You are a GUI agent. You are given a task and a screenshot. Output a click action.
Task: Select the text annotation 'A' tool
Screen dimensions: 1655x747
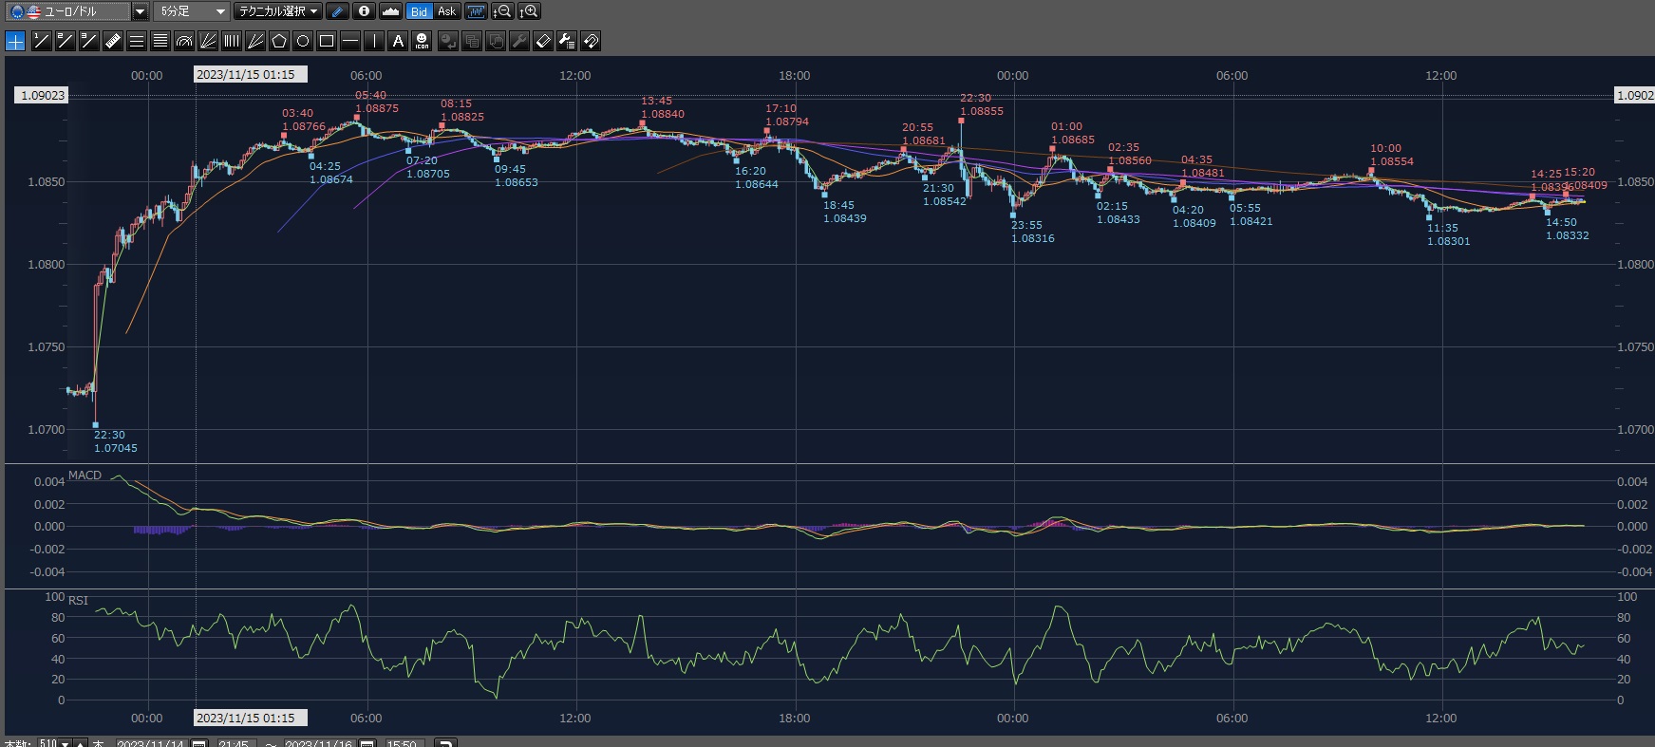[398, 41]
